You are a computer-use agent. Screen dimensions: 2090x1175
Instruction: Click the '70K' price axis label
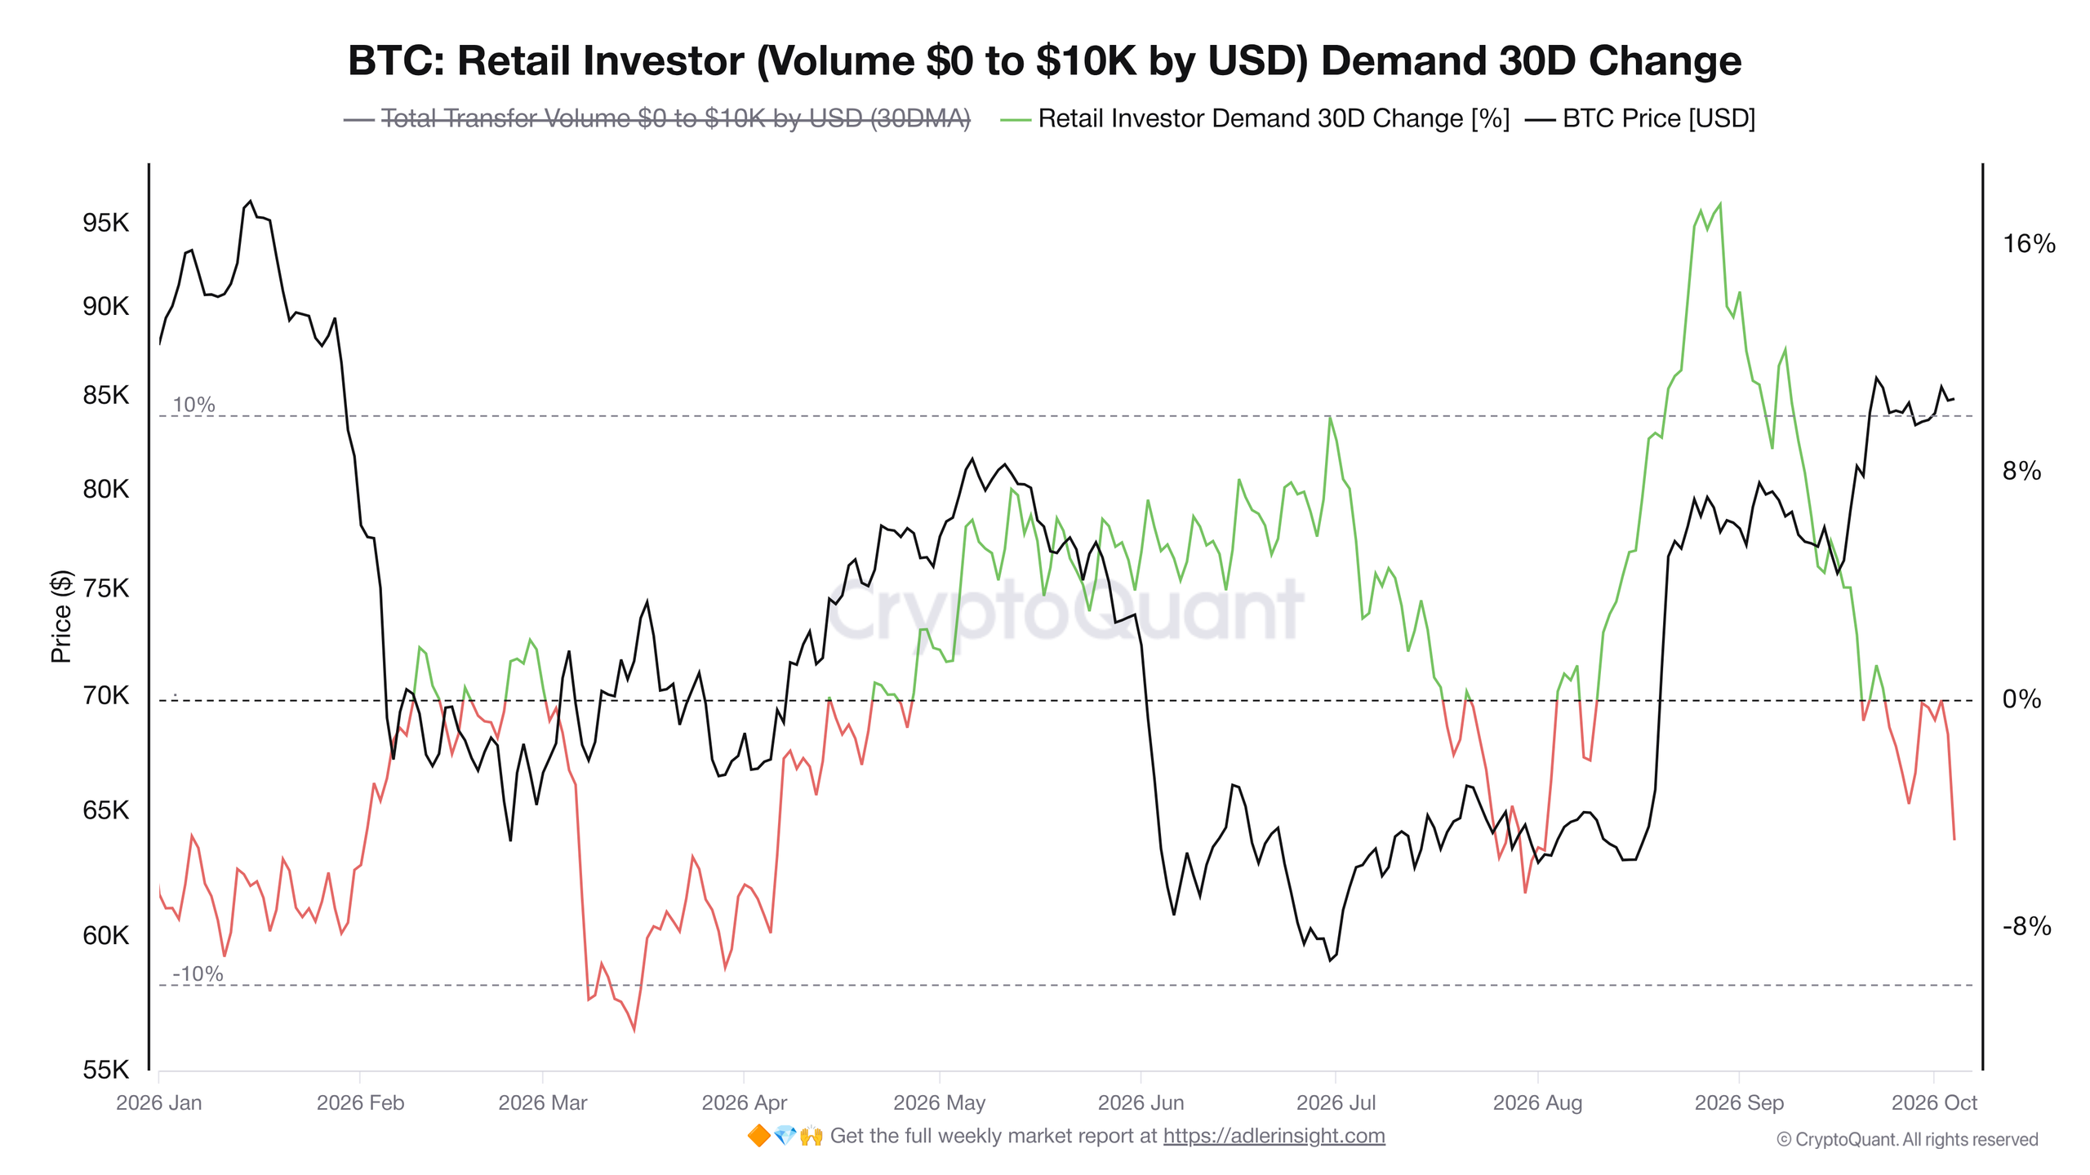[x=105, y=695]
